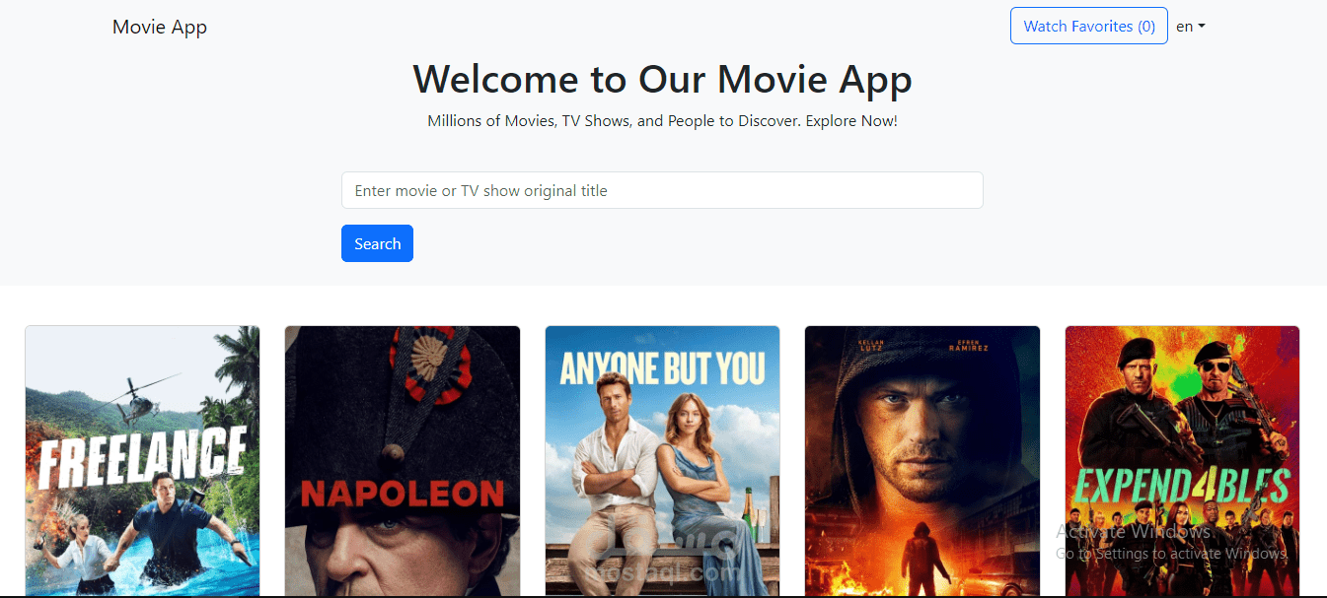Select the Anyone But You poster
Viewport: 1327px width, 598px height.
coord(662,461)
